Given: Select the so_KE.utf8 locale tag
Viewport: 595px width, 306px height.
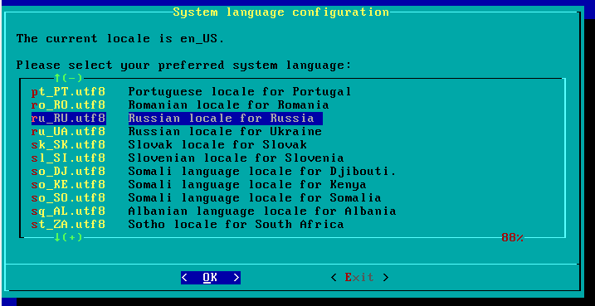Looking at the screenshot, I should tap(68, 185).
